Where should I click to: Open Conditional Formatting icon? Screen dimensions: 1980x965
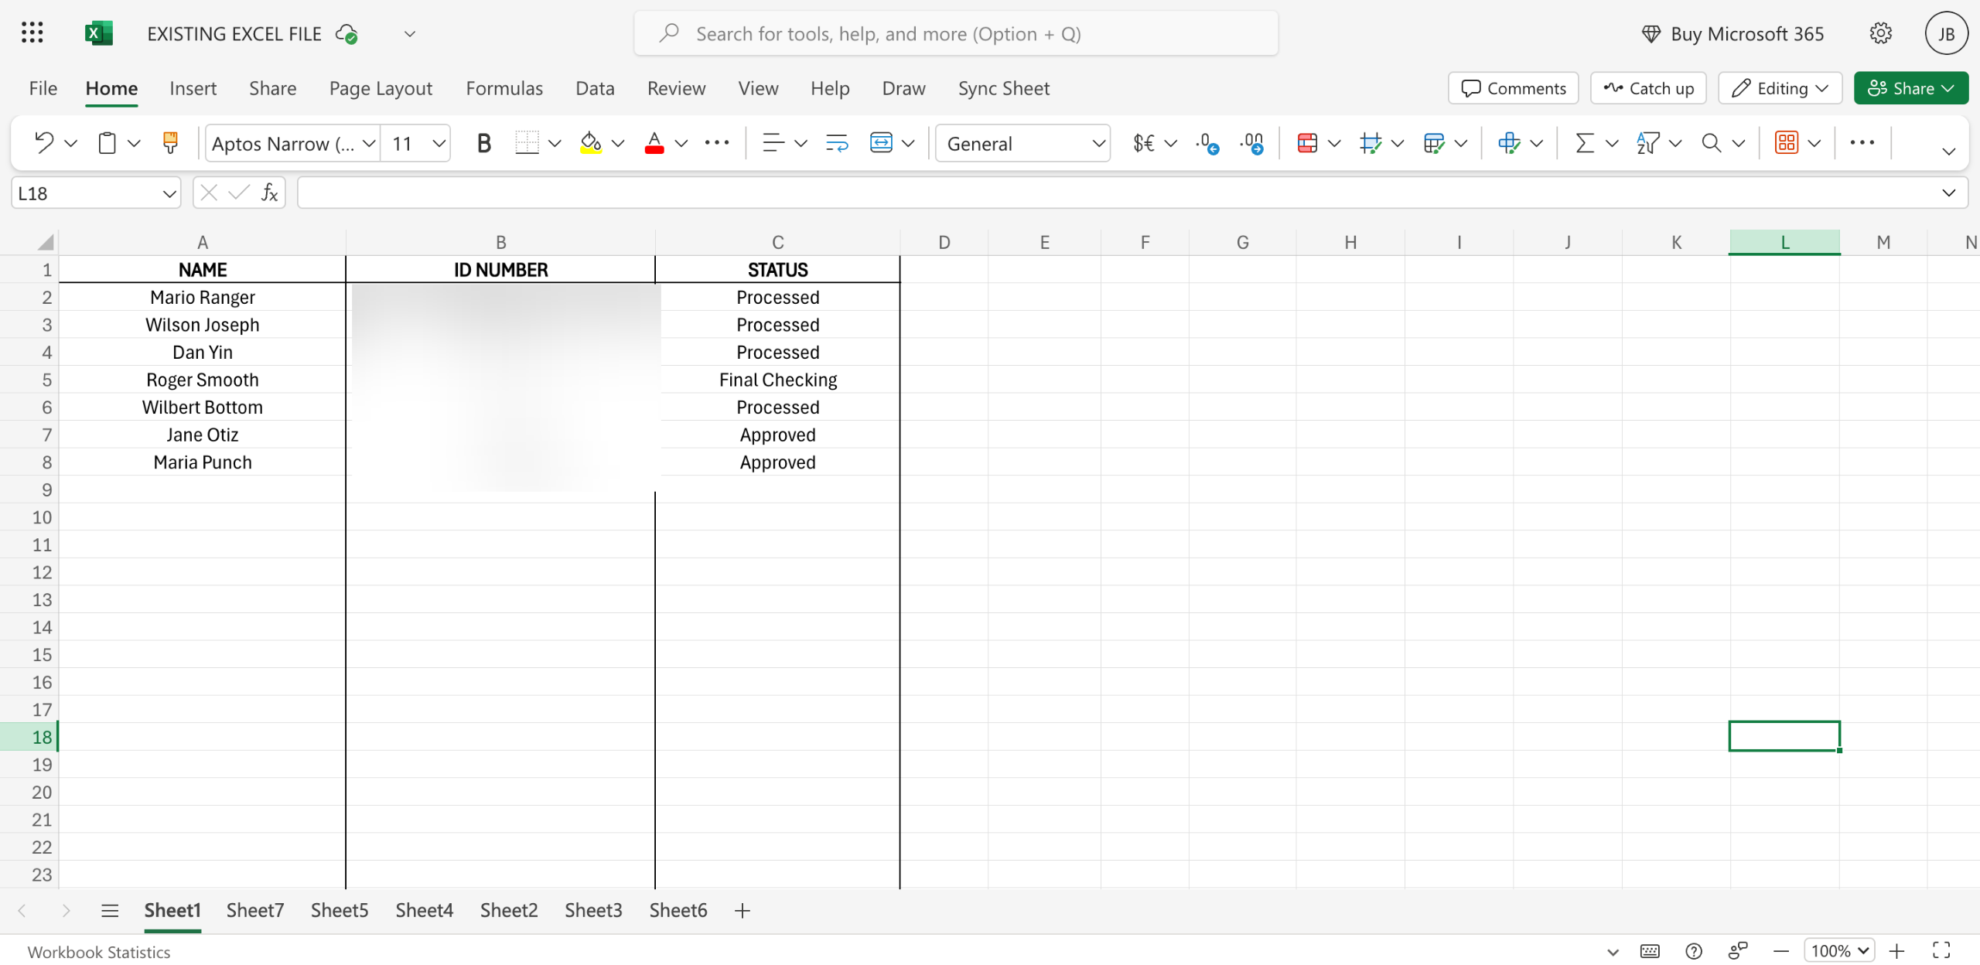click(x=1307, y=143)
